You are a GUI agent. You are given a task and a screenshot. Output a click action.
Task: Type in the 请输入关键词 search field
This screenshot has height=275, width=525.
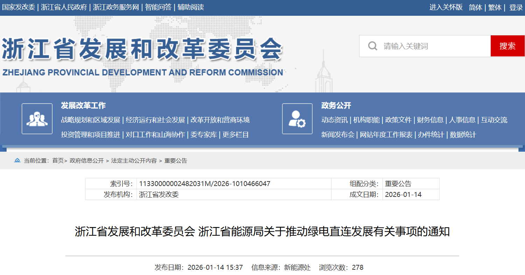pyautogui.click(x=434, y=46)
